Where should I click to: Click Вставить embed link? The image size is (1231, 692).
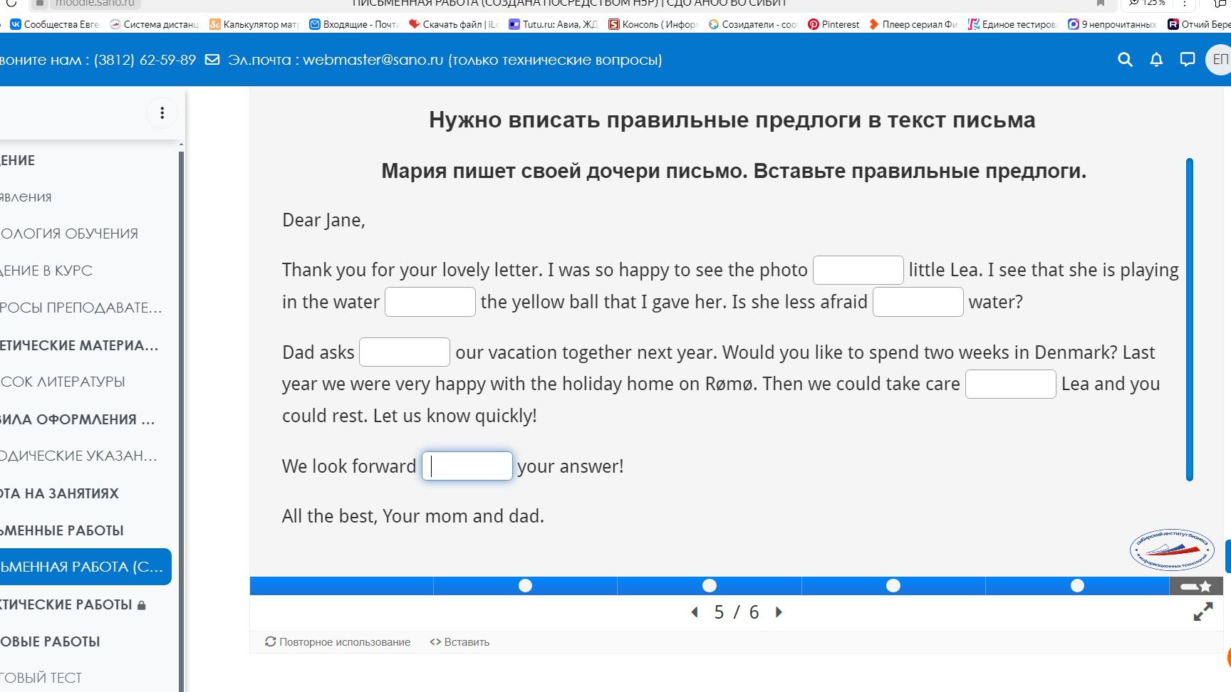[459, 642]
